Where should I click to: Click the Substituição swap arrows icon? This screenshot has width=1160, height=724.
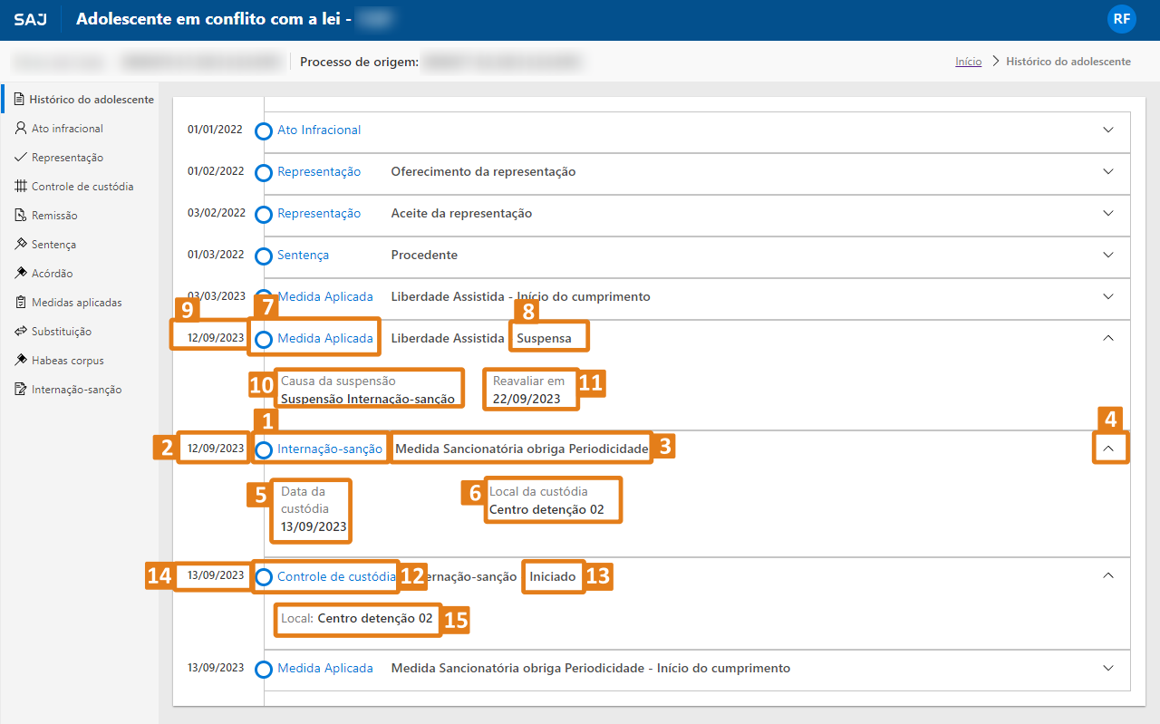click(x=21, y=332)
